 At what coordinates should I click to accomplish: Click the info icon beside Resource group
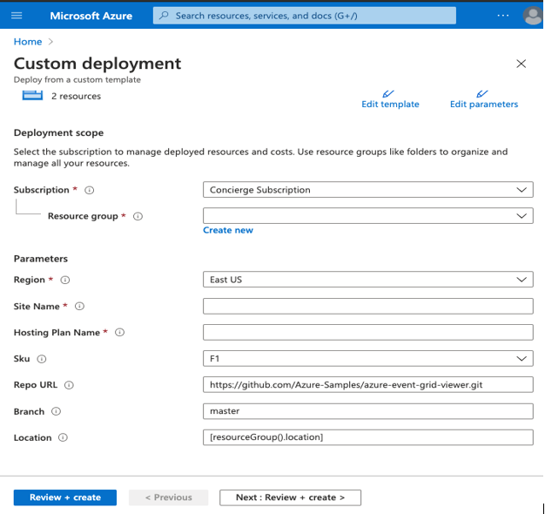point(138,216)
